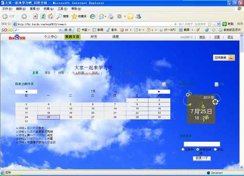Go to Home page via house icon

coord(51,16)
